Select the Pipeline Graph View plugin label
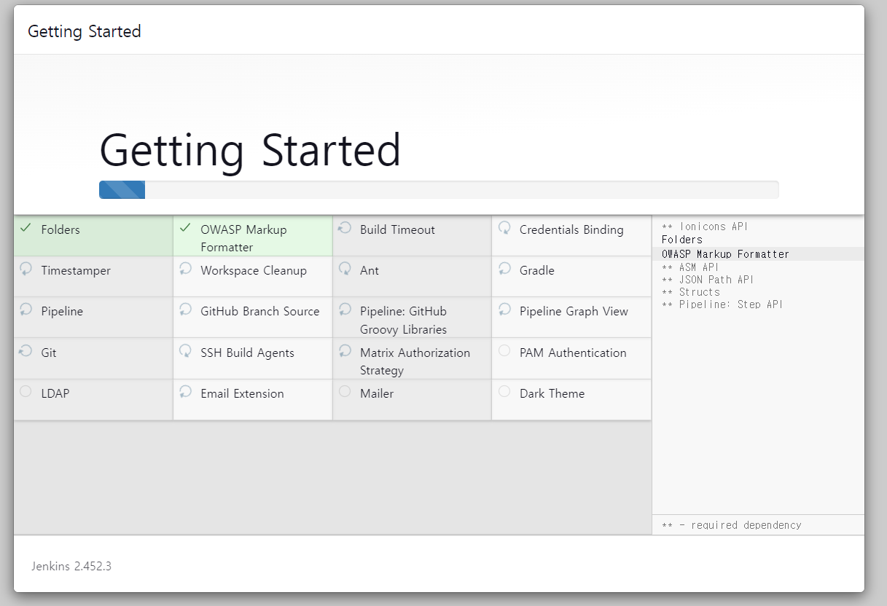Image resolution: width=887 pixels, height=606 pixels. click(x=574, y=311)
